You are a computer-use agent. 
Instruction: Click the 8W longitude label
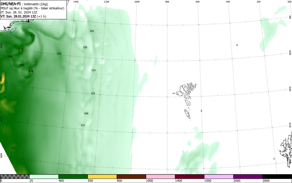(167, 2)
